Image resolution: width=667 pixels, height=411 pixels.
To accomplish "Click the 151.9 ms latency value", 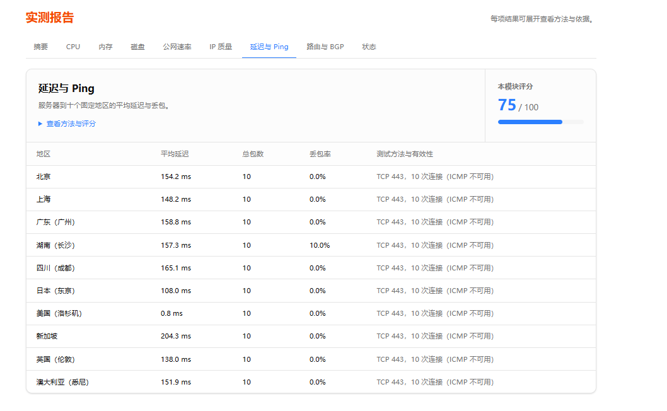I will (176, 382).
